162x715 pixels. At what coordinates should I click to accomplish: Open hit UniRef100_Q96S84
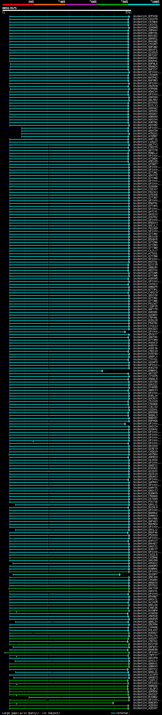click(145, 97)
